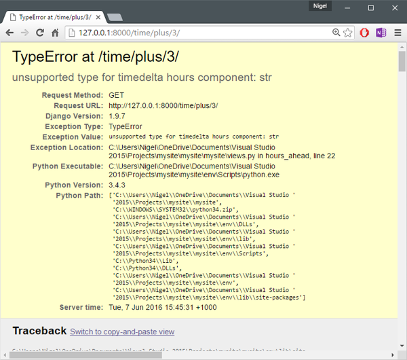Click the TypeError at /time/plus/3/ heading
The width and height of the screenshot is (407, 360).
[x=96, y=56]
